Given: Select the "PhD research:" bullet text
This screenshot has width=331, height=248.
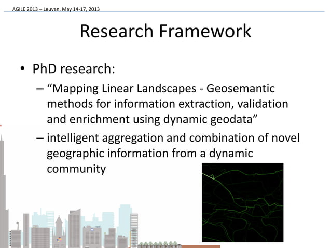Looking at the screenshot, I should click(x=74, y=69).
